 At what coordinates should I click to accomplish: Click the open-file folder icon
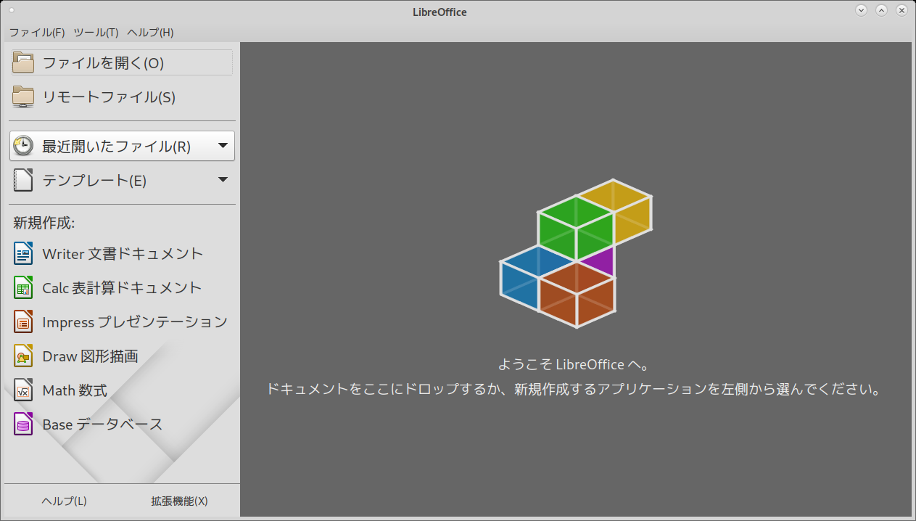click(x=23, y=62)
